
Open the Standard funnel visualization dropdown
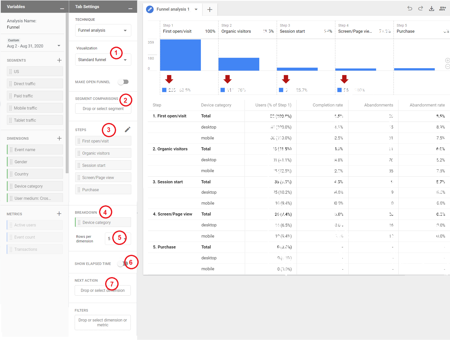pos(103,60)
